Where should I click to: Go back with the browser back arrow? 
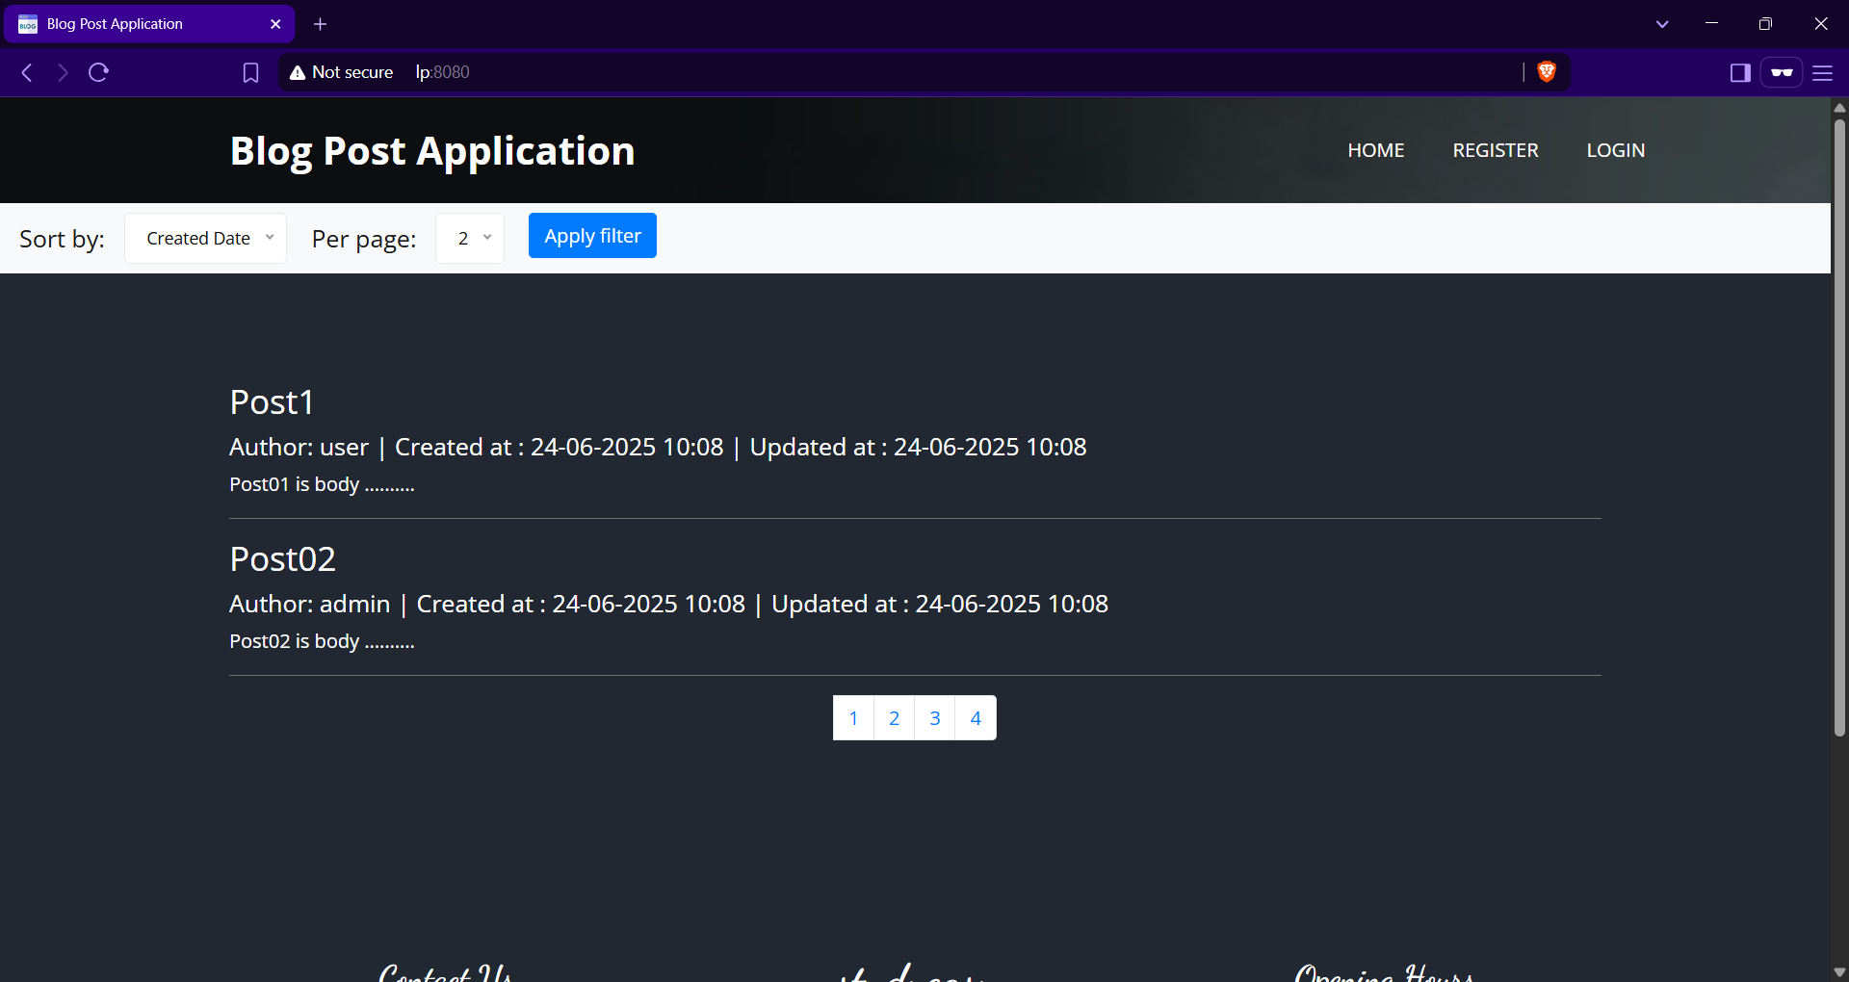pos(27,72)
